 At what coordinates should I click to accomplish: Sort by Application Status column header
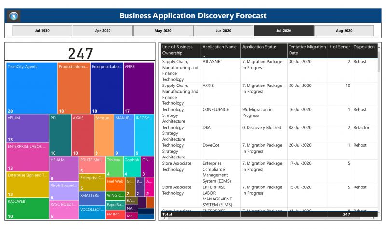pos(263,51)
